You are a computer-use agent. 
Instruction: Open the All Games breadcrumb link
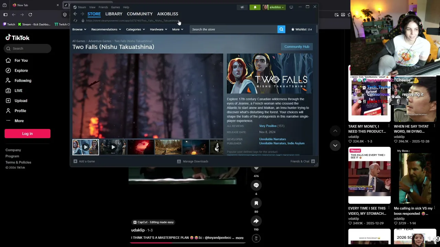[79, 41]
